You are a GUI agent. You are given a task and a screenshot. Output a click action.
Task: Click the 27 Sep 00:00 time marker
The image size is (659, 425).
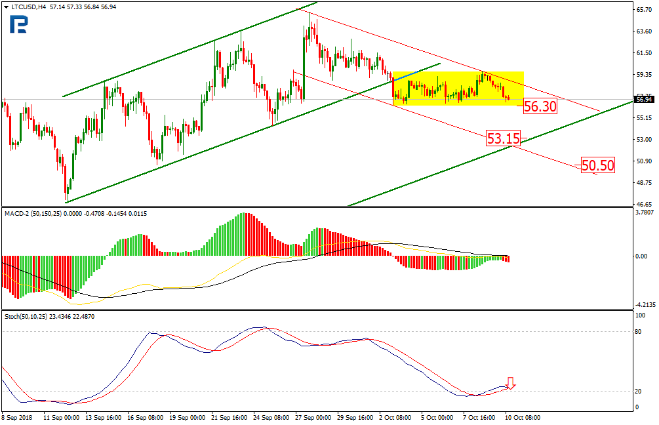[x=313, y=418]
